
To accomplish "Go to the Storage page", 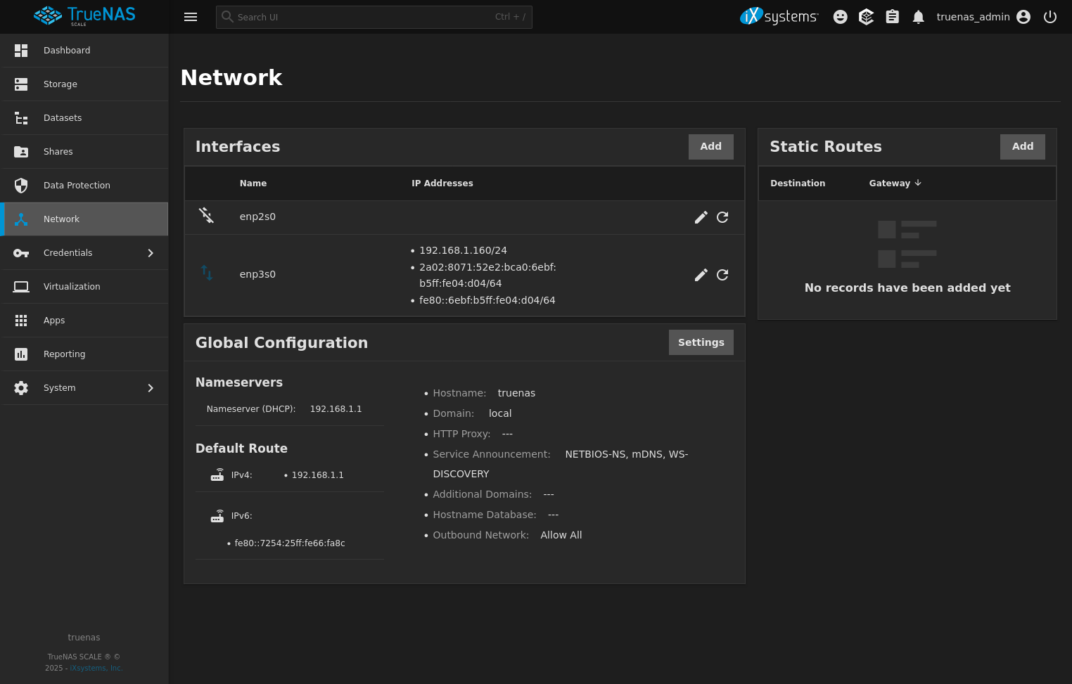I will pos(60,84).
